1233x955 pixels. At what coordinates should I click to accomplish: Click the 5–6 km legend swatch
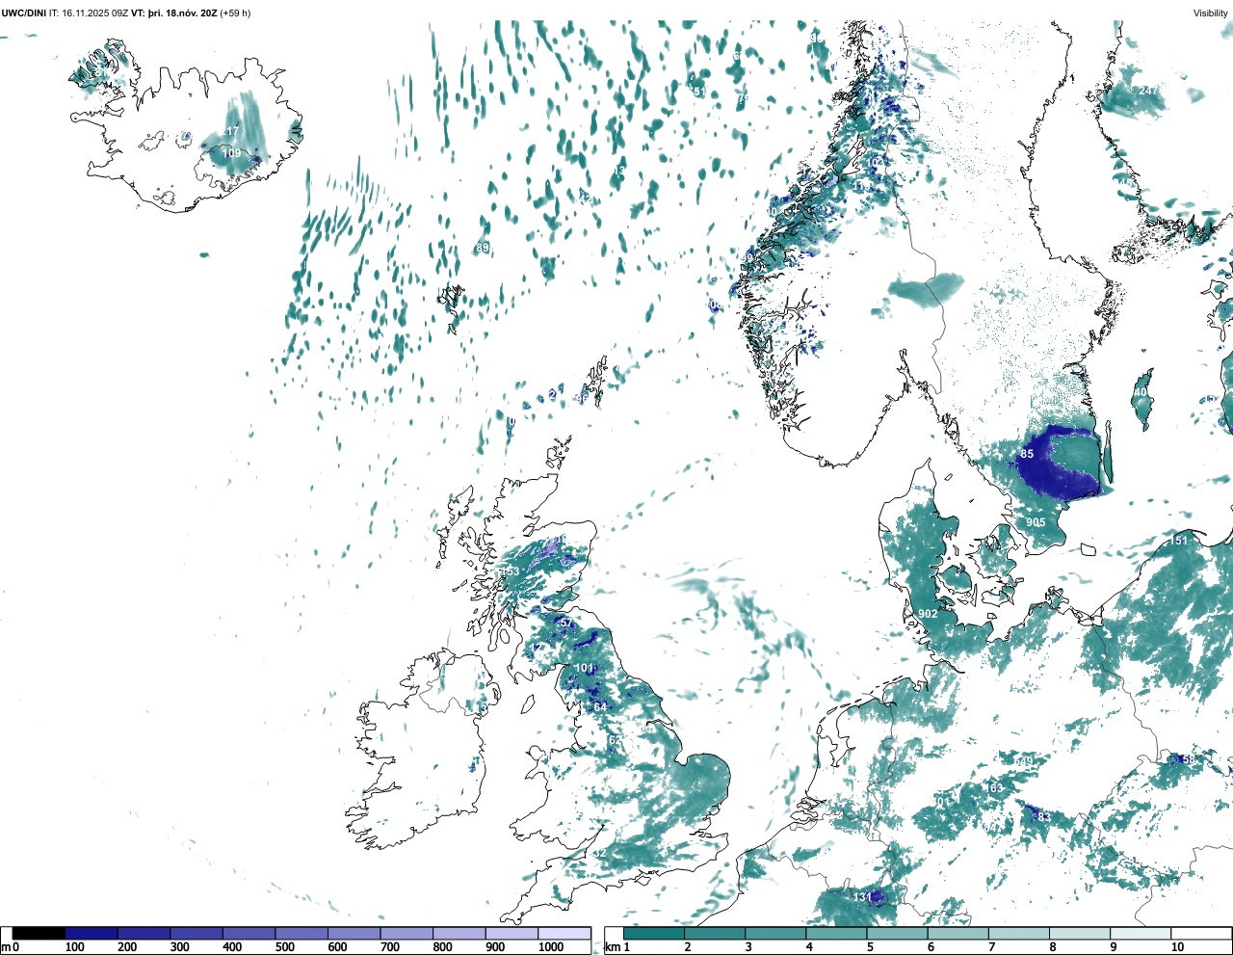[x=898, y=933]
